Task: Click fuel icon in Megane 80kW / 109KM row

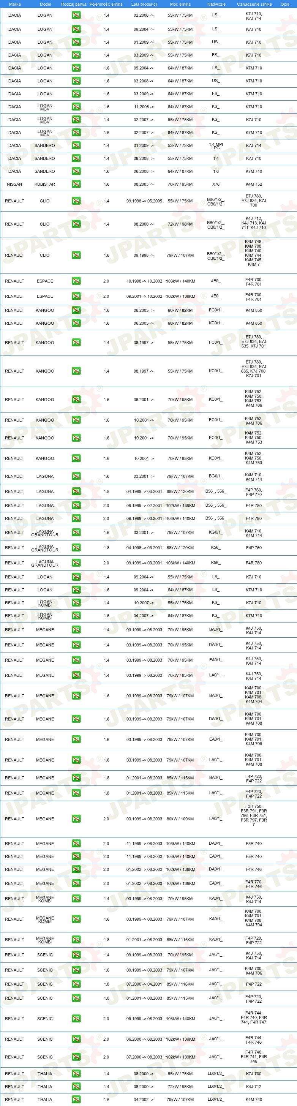Action: [76, 819]
